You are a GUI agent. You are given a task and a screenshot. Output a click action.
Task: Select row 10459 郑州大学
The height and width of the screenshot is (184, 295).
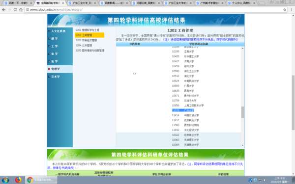[x=183, y=66]
